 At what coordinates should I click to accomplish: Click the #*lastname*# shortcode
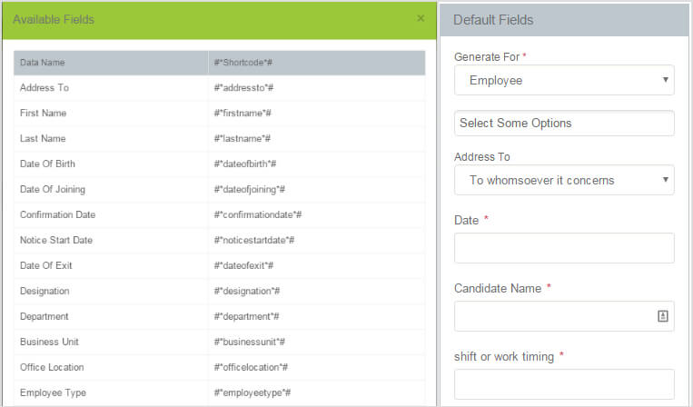[x=243, y=139]
